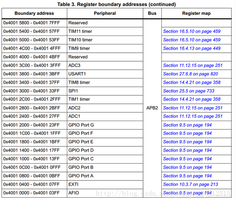Screen dimensions: 235x201
Task: Click the 'Peripheral' column header
Action: pos(105,13)
